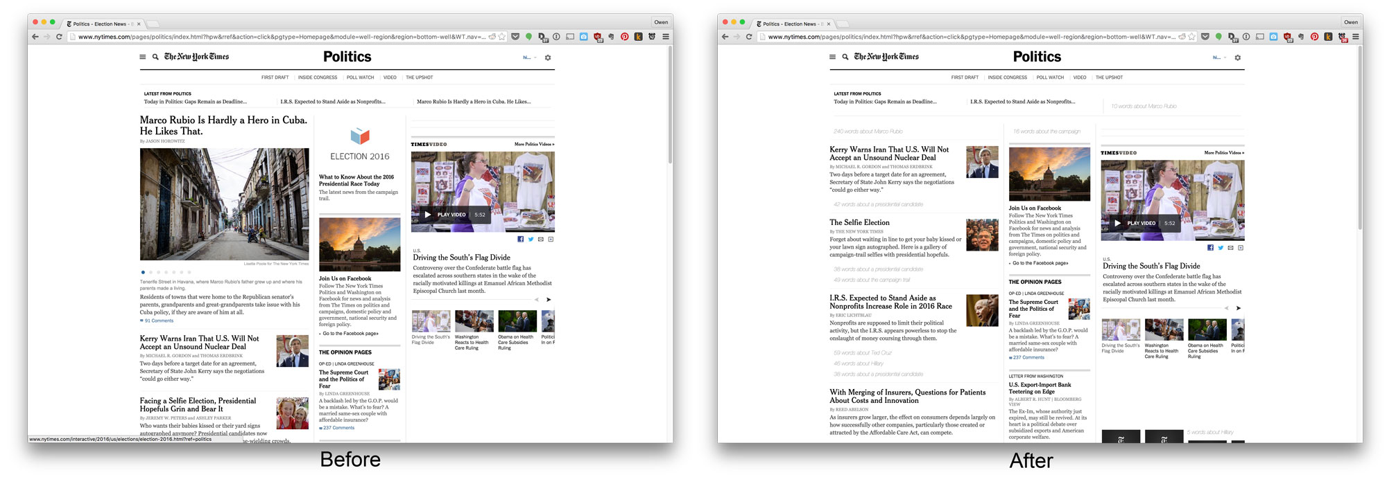Share the video on Facebook in After window

[x=1211, y=247]
